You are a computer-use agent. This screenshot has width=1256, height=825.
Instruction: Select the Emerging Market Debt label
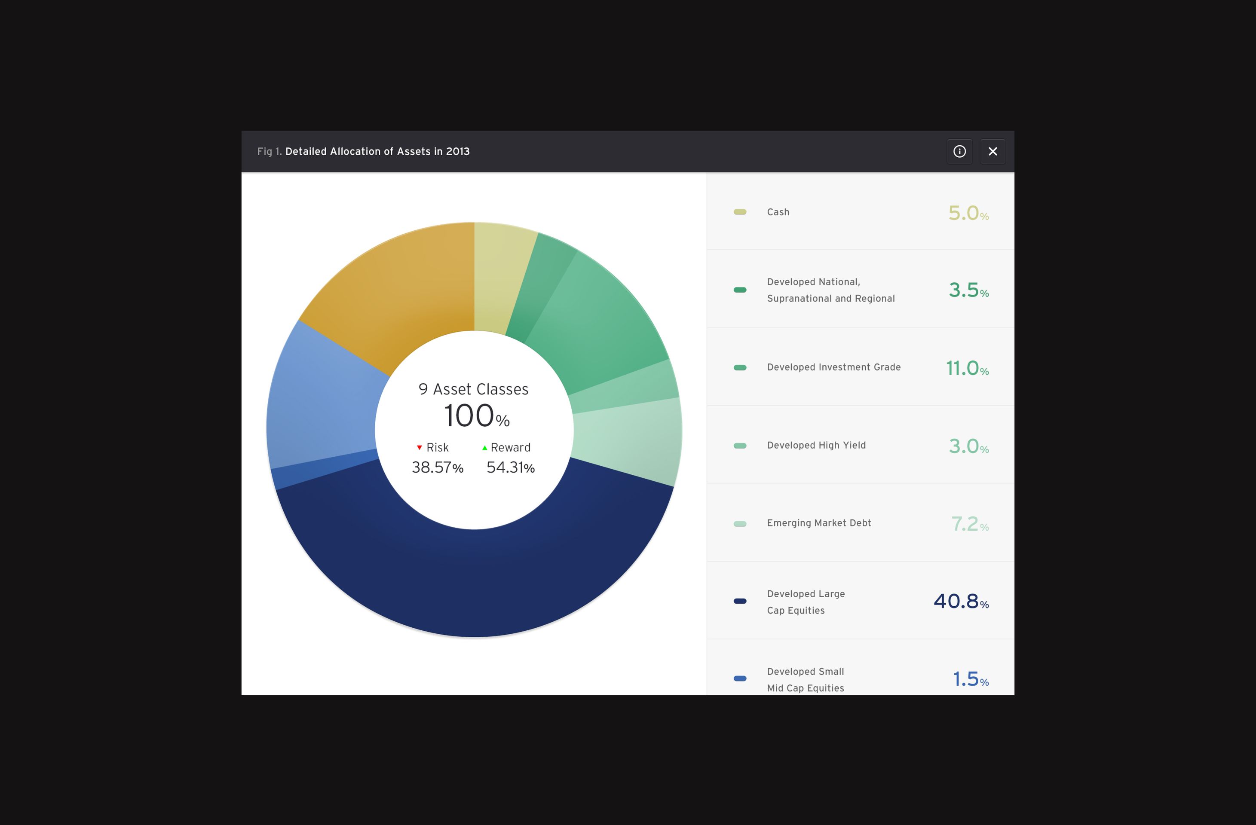coord(819,523)
